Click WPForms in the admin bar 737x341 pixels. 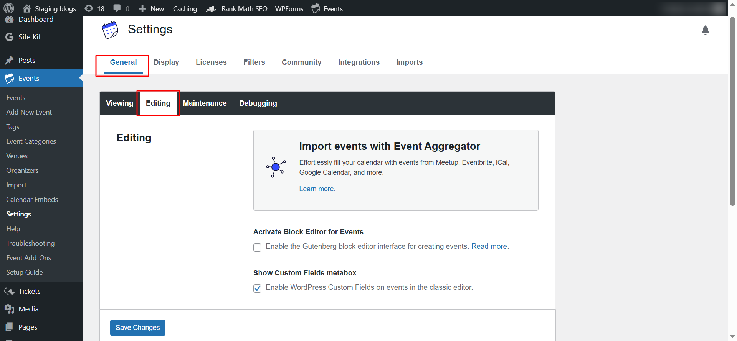[x=289, y=8]
